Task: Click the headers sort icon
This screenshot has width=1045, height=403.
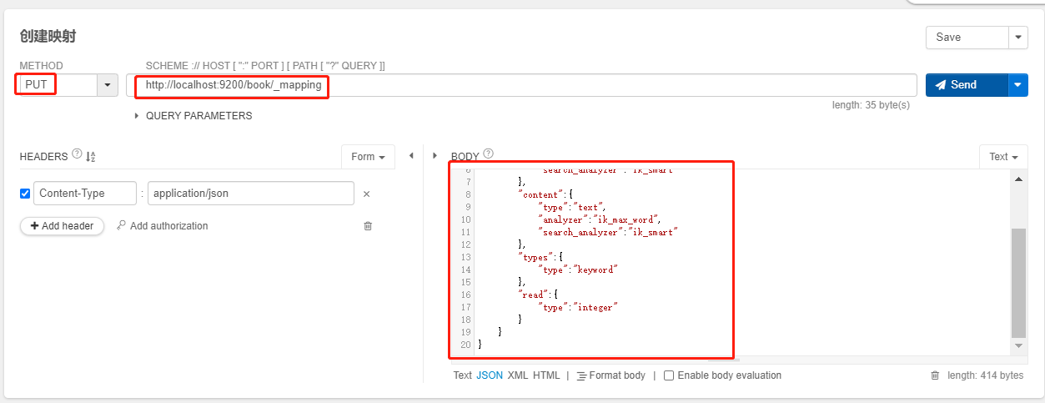Action: pos(92,156)
